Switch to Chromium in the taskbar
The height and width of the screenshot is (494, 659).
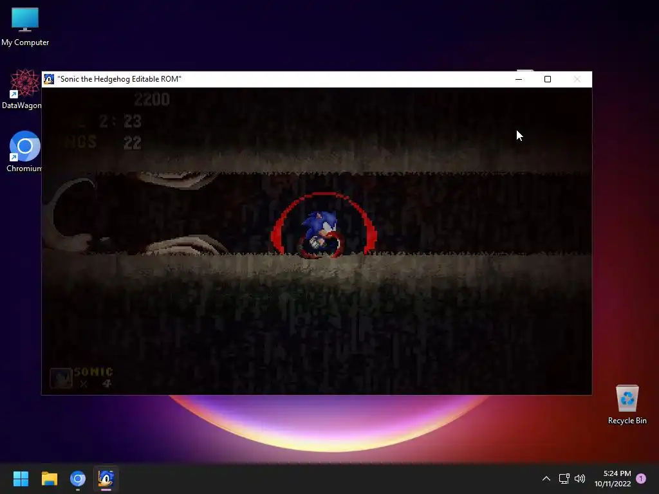point(78,479)
